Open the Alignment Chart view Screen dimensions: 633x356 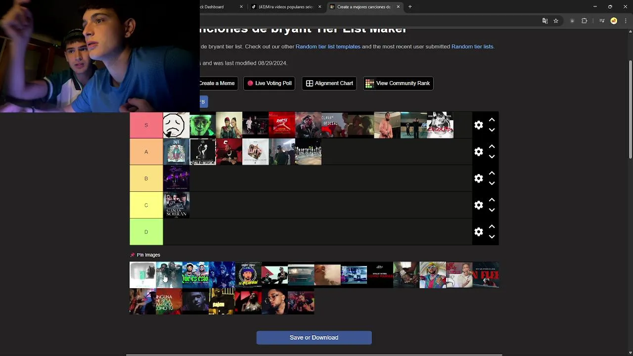pyautogui.click(x=329, y=83)
